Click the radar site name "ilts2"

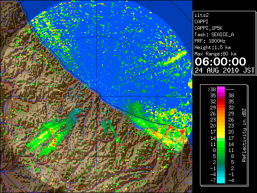tap(202, 15)
